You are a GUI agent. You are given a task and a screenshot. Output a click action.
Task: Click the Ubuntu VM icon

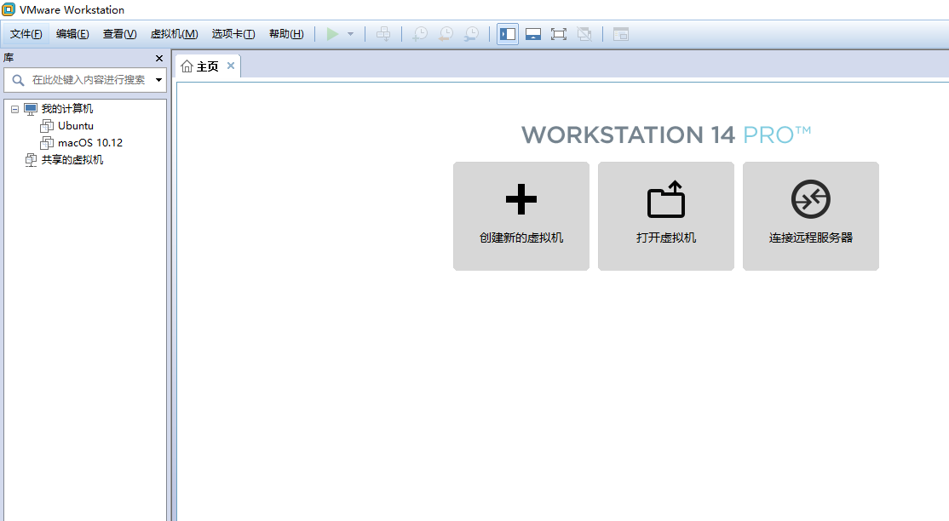pyautogui.click(x=47, y=126)
